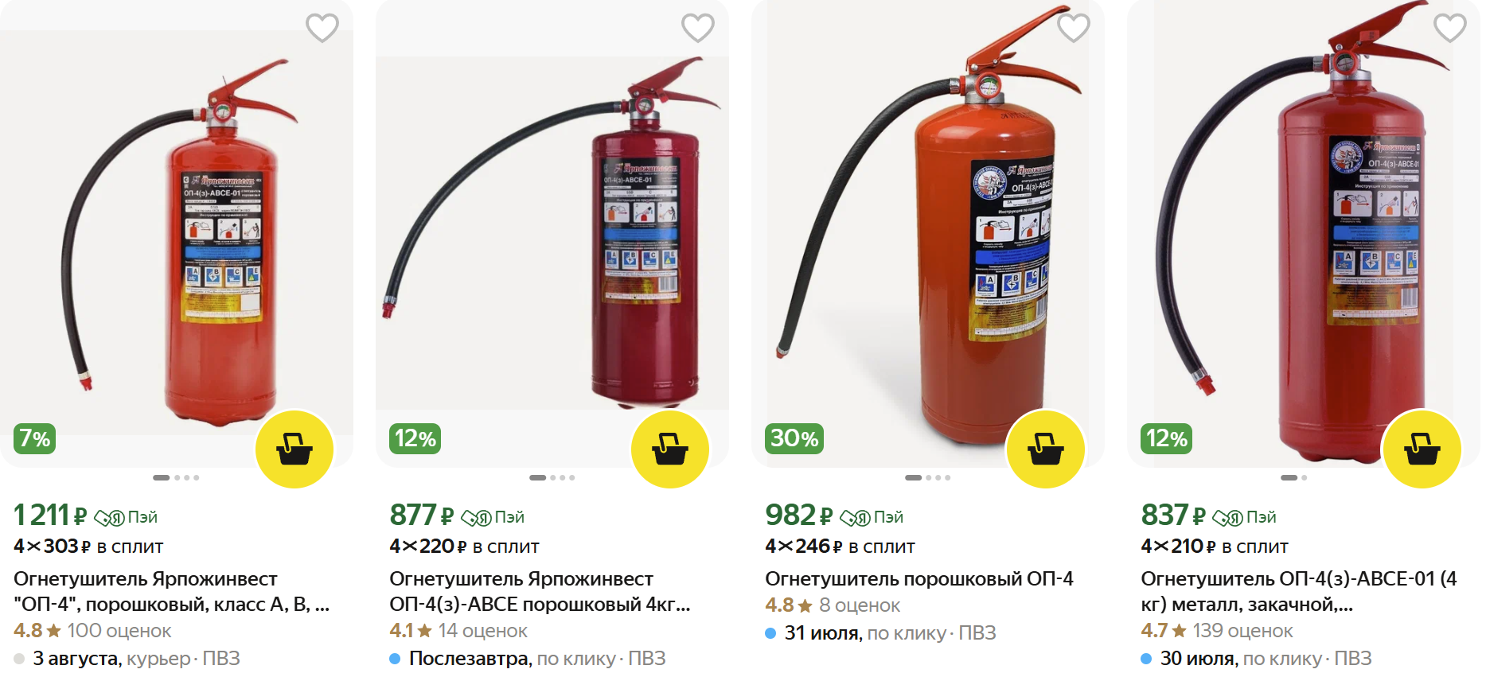This screenshot has width=1486, height=677.
Task: Add the 877 ₽ extinguisher to cart
Action: click(670, 449)
